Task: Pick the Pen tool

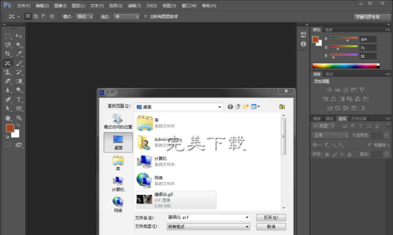Action: point(8,100)
